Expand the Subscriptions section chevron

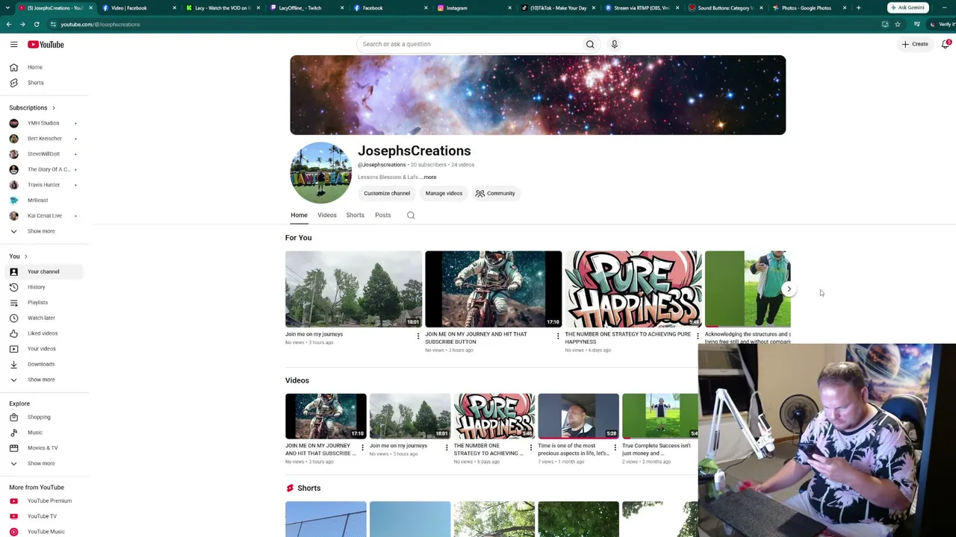pos(53,108)
